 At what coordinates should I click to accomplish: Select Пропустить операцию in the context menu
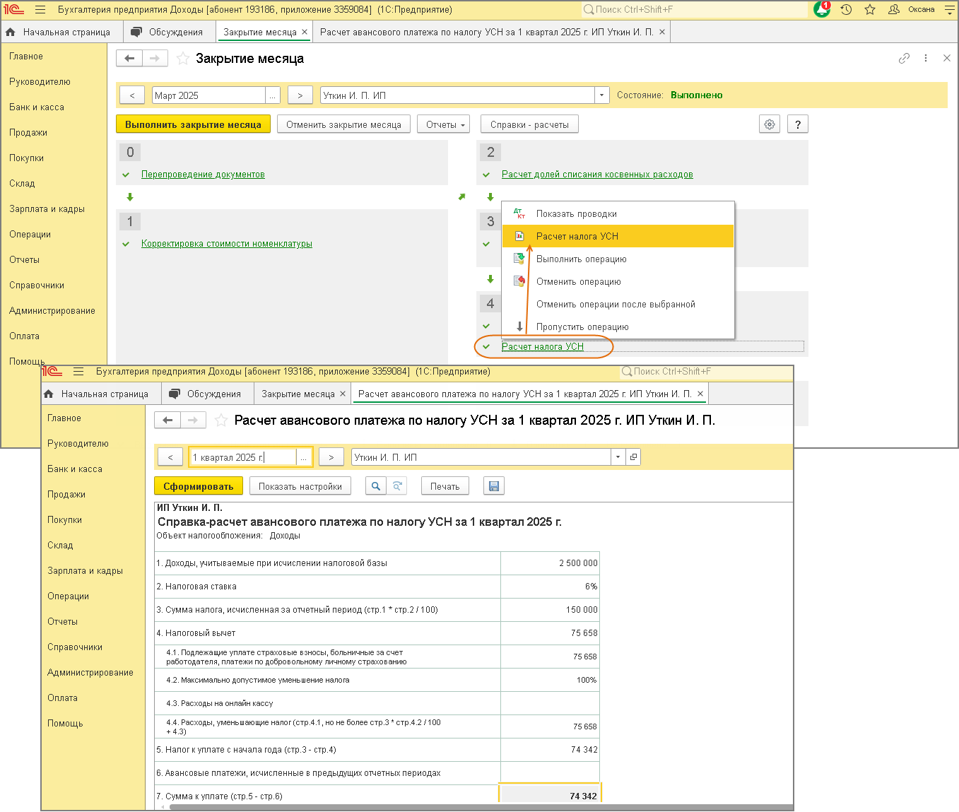pyautogui.click(x=618, y=326)
